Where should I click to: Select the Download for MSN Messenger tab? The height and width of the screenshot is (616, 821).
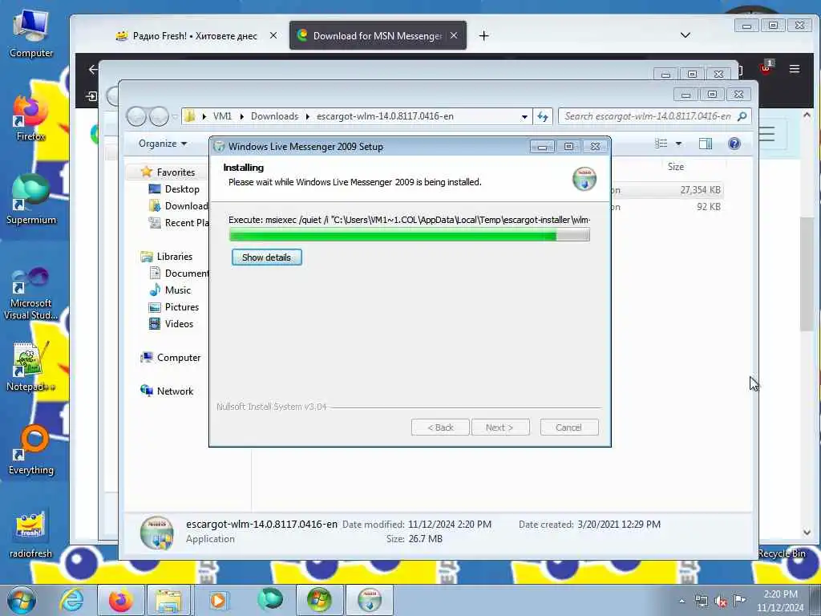pos(378,35)
